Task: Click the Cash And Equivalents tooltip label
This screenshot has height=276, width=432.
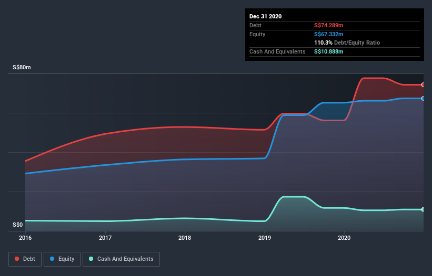Action: pos(277,51)
